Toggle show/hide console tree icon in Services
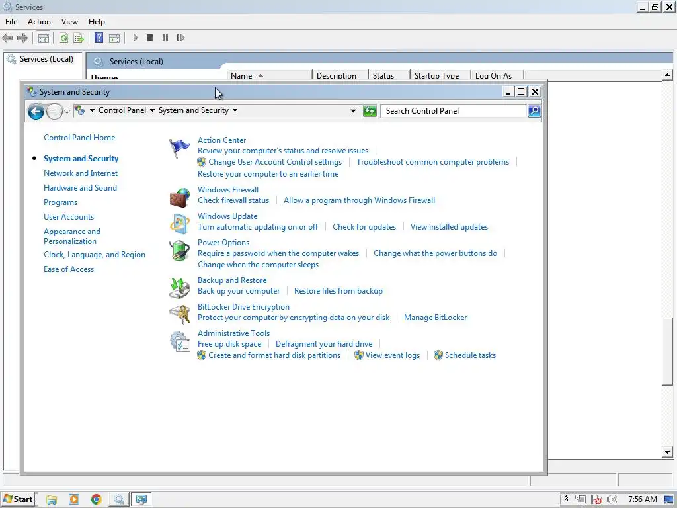The width and height of the screenshot is (677, 508). click(44, 38)
